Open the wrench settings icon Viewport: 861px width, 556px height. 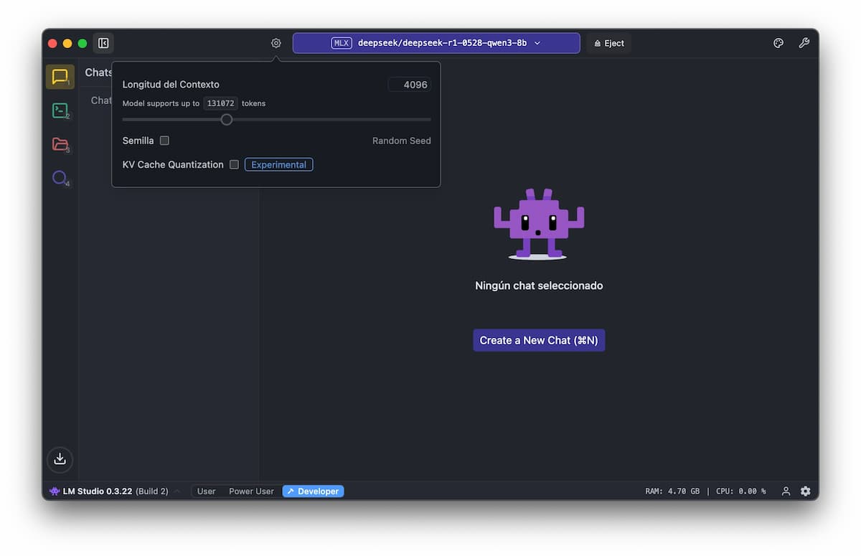tap(804, 43)
